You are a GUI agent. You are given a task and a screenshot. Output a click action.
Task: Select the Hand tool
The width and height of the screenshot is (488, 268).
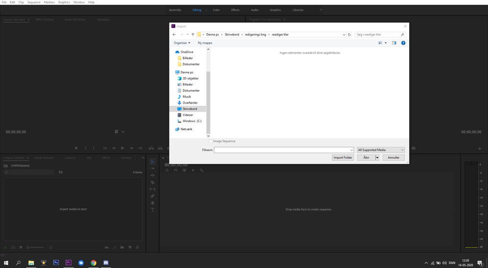(x=153, y=203)
